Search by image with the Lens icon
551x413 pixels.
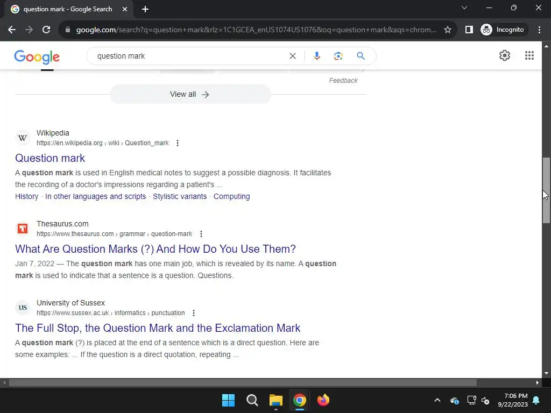coord(338,56)
